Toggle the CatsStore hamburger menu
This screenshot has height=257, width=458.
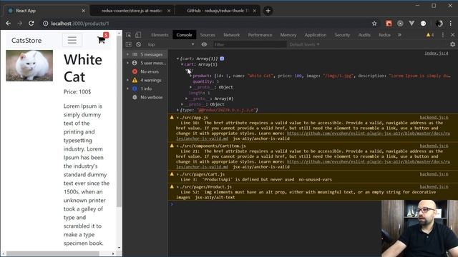point(72,40)
